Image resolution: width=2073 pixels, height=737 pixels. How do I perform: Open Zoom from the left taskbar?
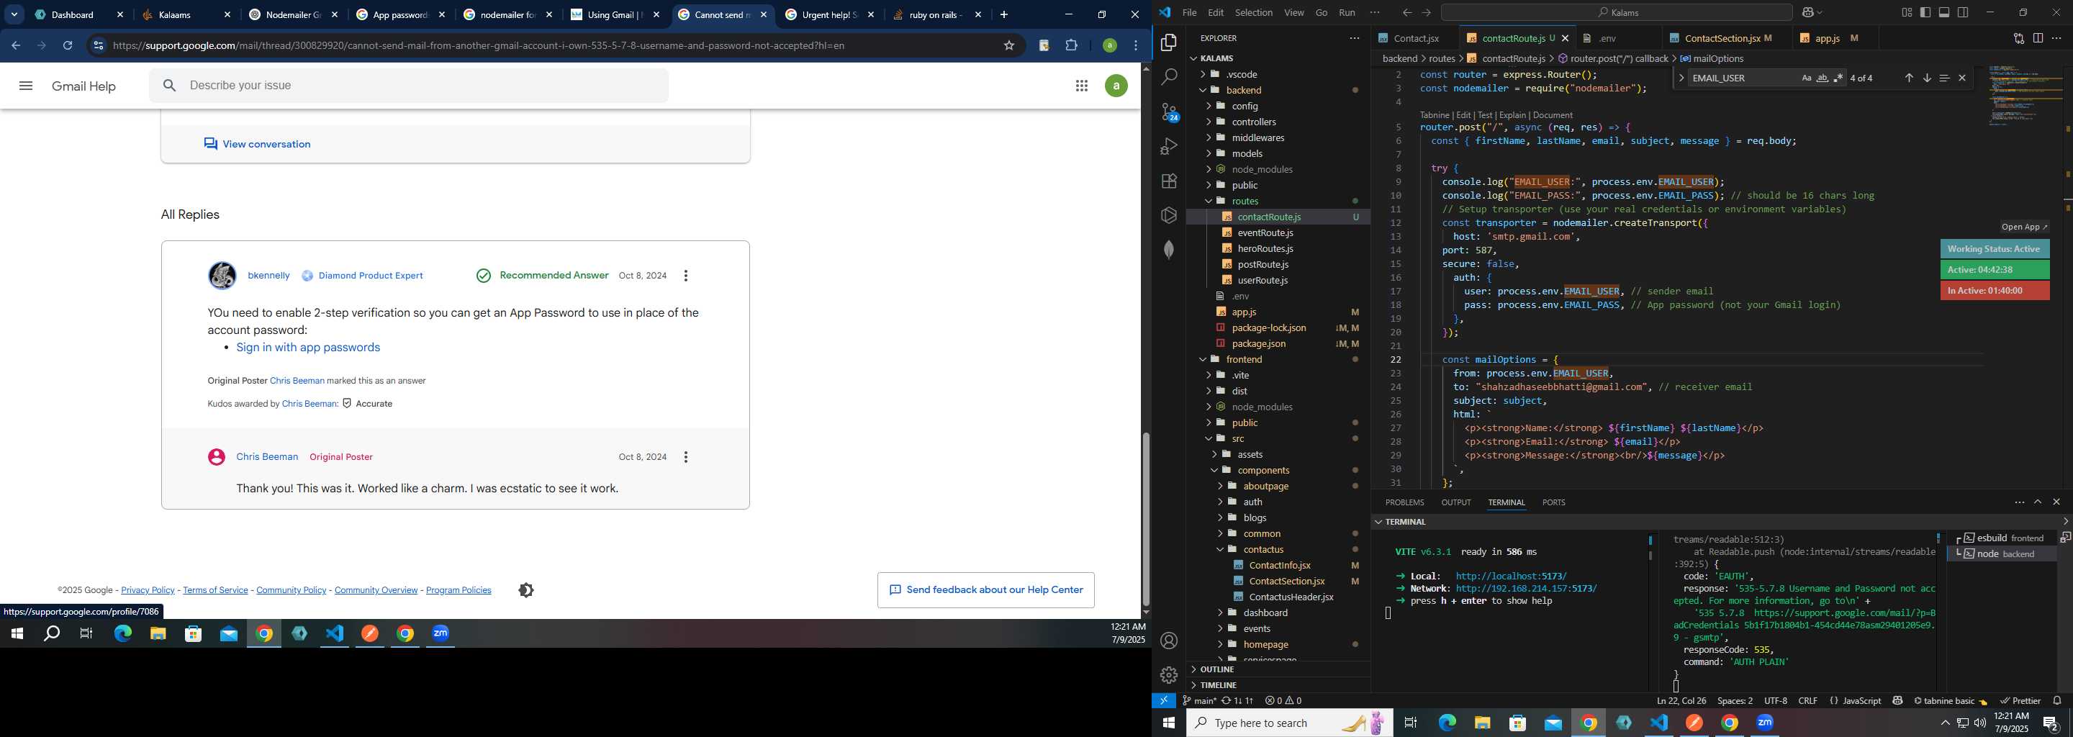click(x=441, y=634)
